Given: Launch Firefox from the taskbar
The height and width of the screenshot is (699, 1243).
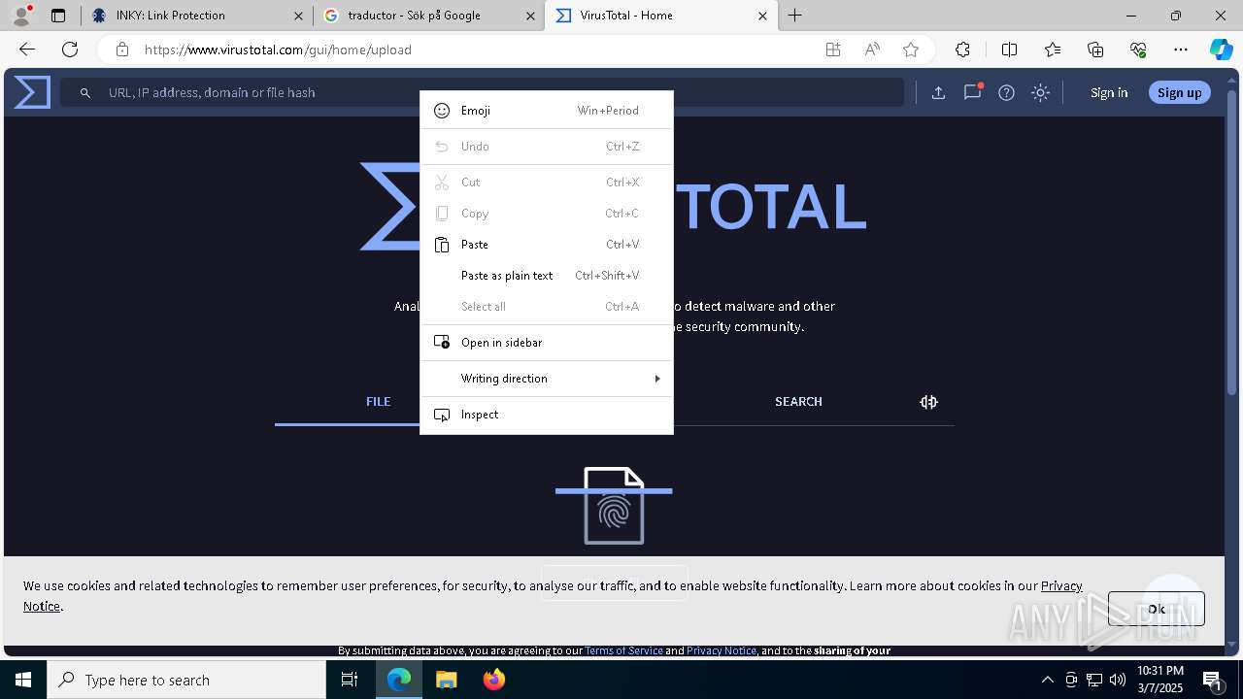Looking at the screenshot, I should pyautogui.click(x=494, y=680).
